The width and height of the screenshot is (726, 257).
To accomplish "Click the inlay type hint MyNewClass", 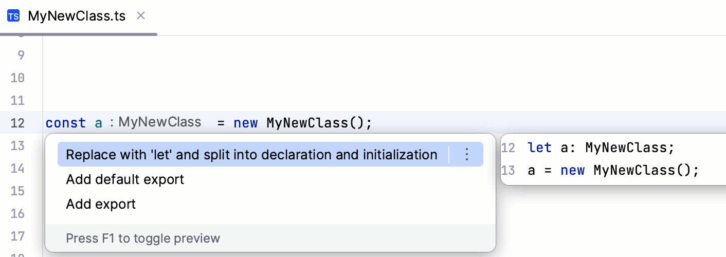I will [159, 122].
